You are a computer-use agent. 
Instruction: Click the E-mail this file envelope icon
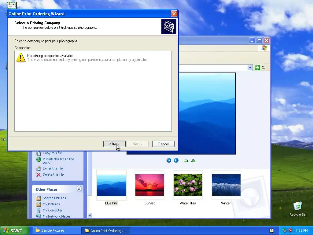39,169
